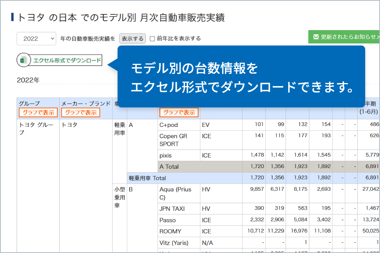The width and height of the screenshot is (380, 253).
Task: Select the Aqua (Prius C) model cell
Action: click(179, 193)
